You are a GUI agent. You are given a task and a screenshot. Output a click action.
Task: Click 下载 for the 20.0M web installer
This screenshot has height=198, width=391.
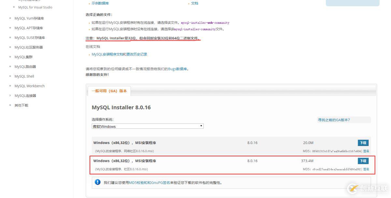tap(364, 143)
